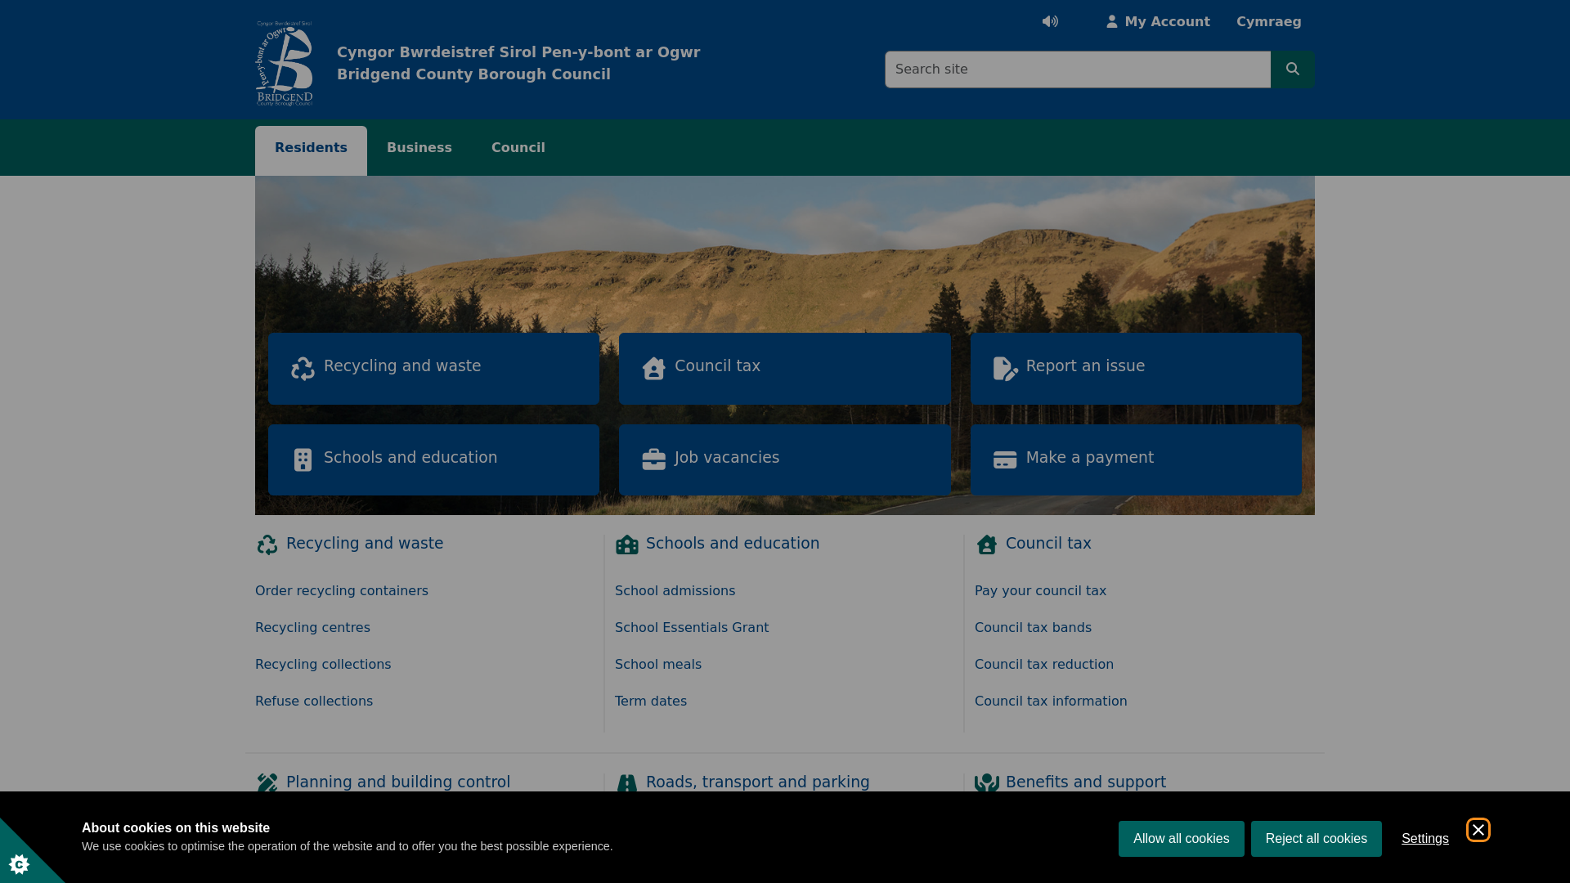Open cookie Settings link
Screen dimensions: 1570x883
tap(1424, 839)
